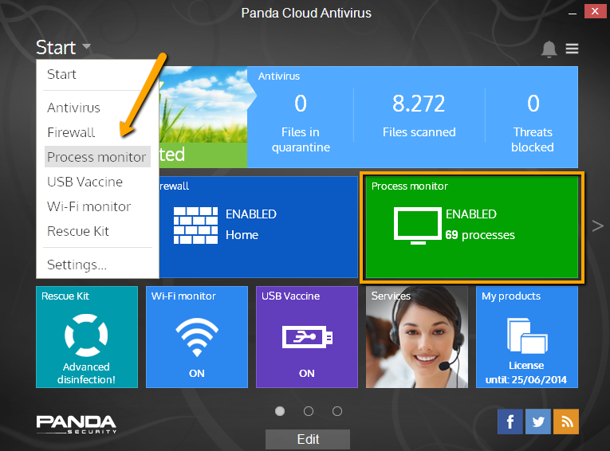
Task: Choose Rescue Kit from the menu
Action: [78, 231]
